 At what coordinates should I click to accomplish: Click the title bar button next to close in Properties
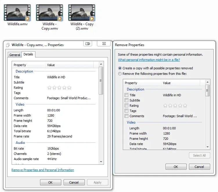click(x=88, y=44)
